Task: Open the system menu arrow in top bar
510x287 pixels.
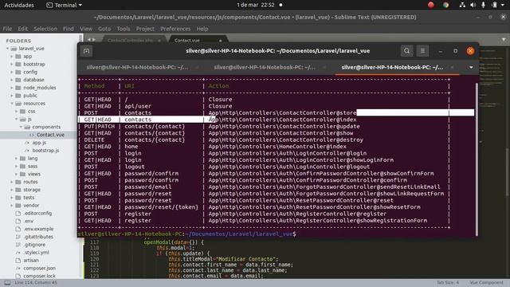Action: (x=504, y=5)
